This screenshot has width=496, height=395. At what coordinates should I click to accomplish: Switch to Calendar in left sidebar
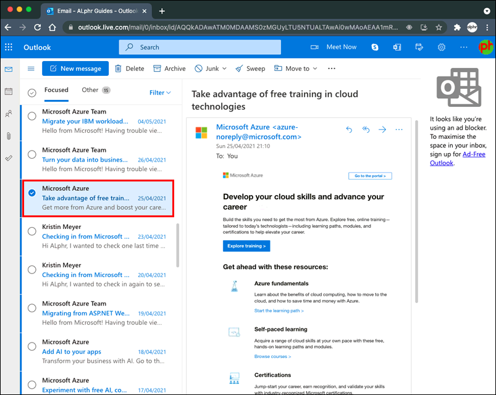[9, 91]
